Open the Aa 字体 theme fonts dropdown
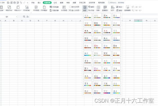 (x=92, y=10)
